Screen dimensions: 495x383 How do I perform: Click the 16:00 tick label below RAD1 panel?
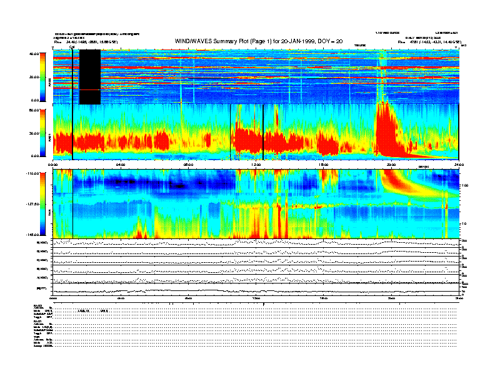coord(324,165)
